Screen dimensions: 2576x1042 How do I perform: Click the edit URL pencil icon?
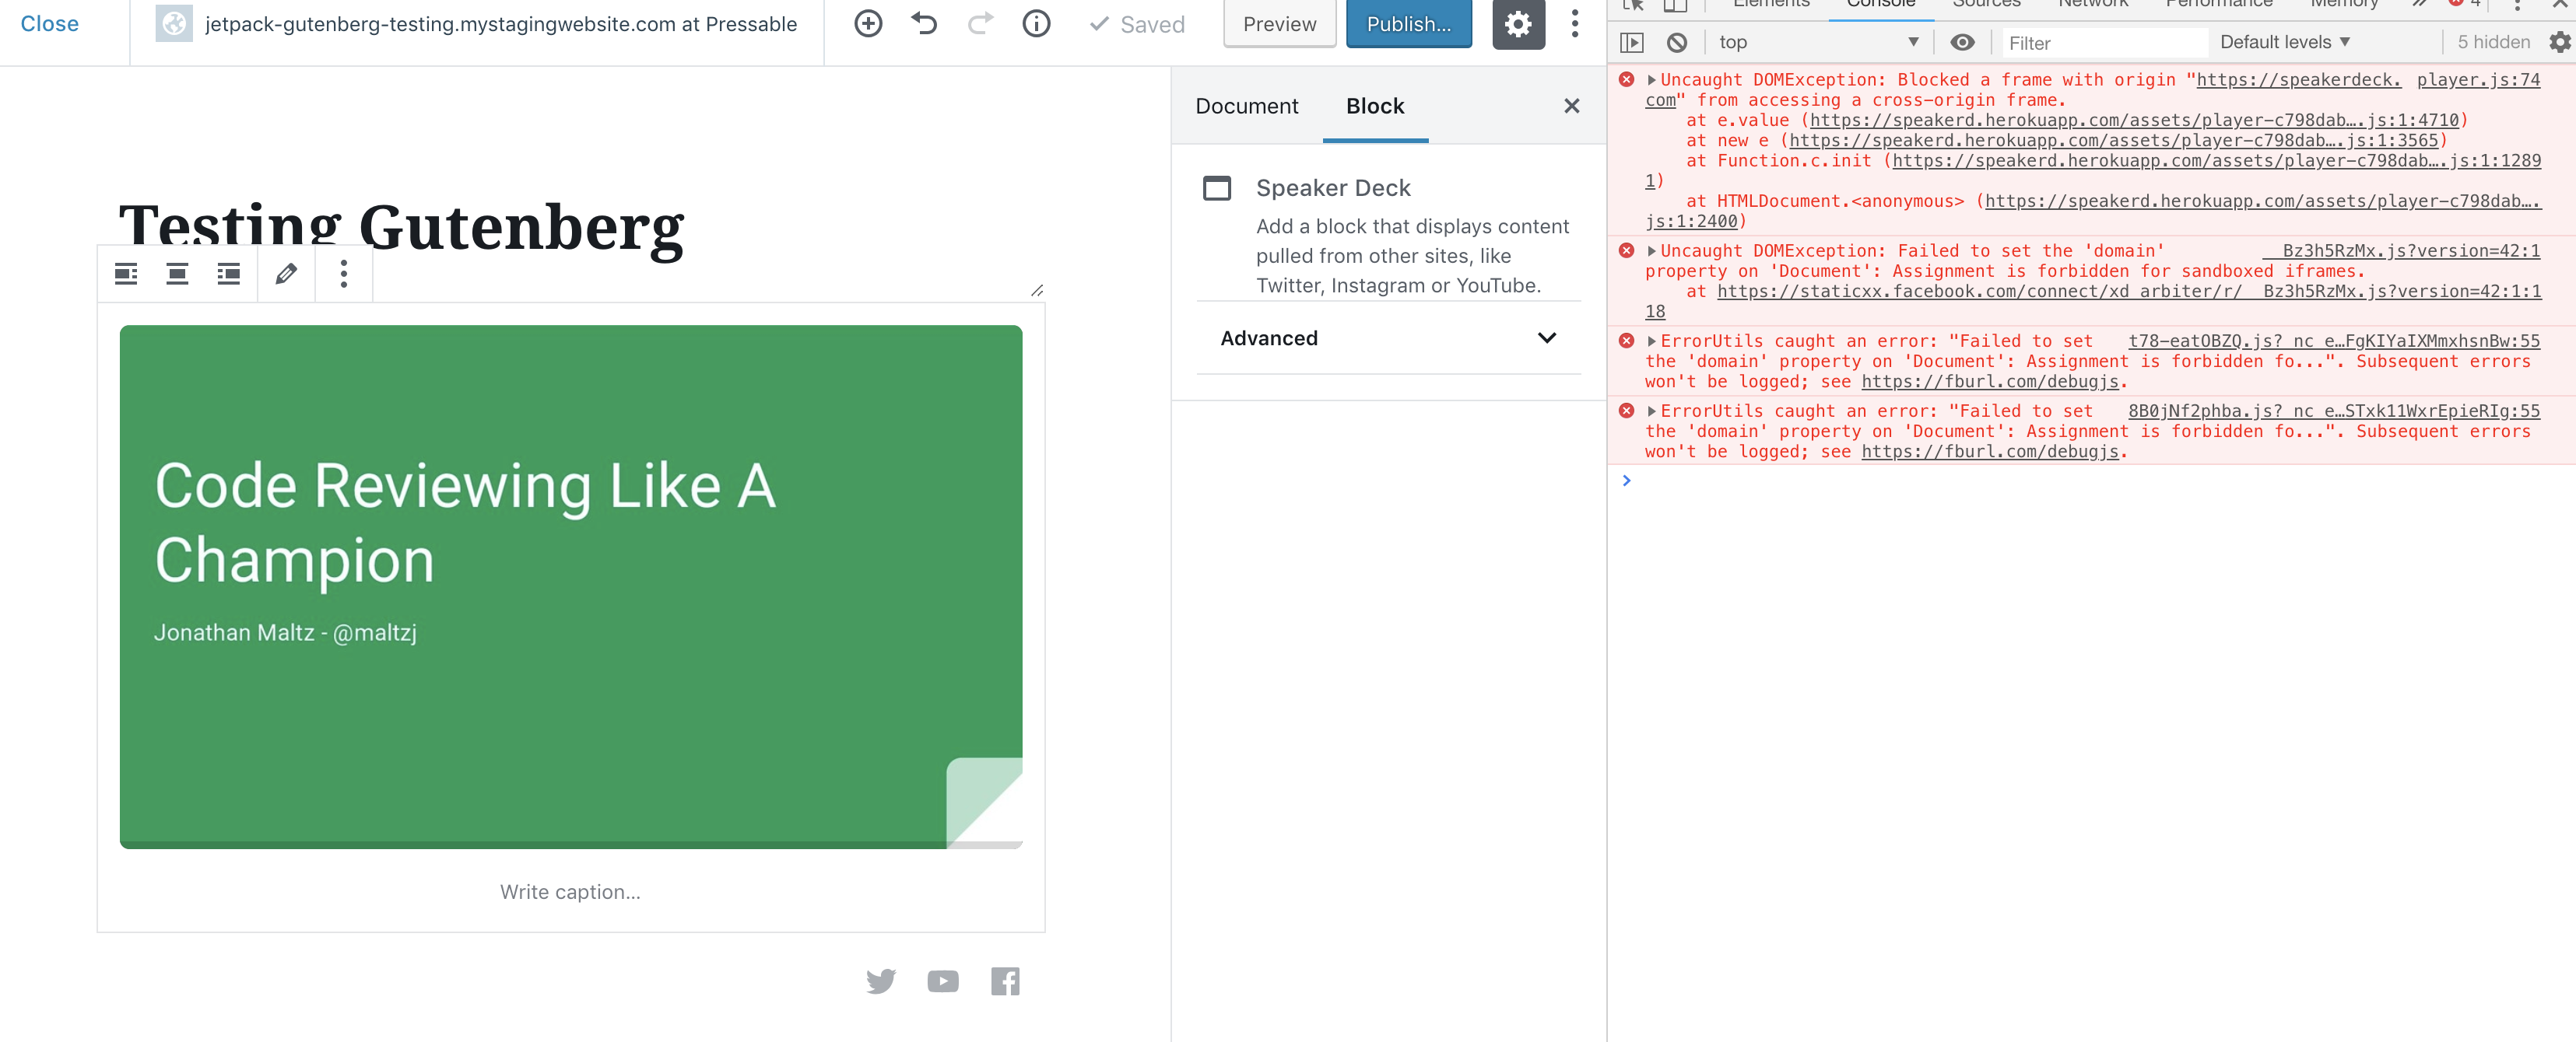(x=286, y=274)
